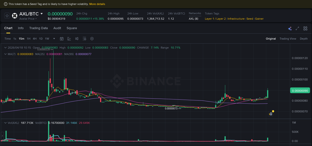Viewport: 312px width, 146px height.
Task: Click the +15.38% 24h change value
Action: point(98,19)
